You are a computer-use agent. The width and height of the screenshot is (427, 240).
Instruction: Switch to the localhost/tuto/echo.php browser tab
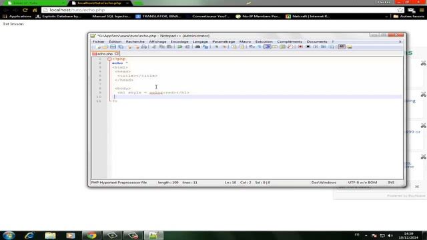click(x=99, y=3)
